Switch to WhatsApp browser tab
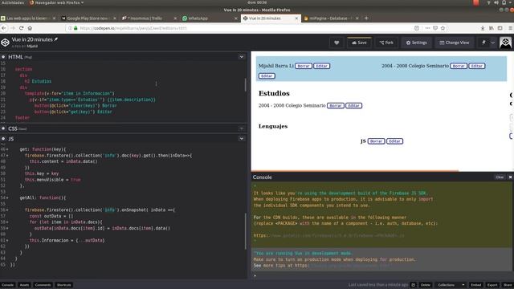 click(x=209, y=18)
